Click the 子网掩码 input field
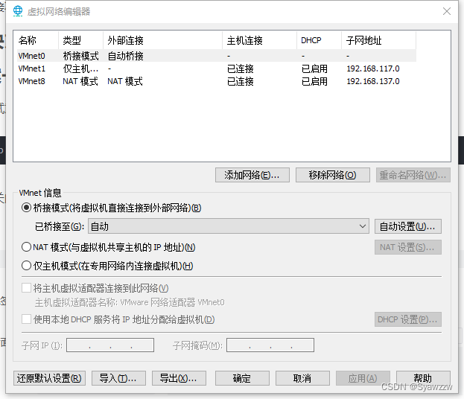The image size is (464, 399). (270, 345)
